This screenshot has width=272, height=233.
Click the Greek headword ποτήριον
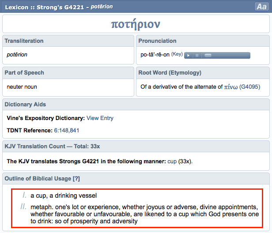(136, 24)
